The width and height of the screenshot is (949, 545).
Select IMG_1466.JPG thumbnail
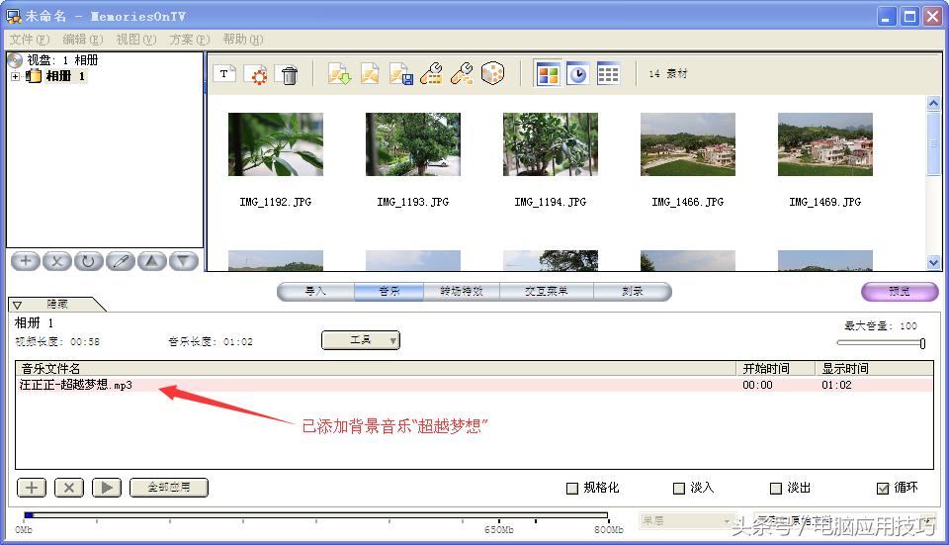click(688, 144)
